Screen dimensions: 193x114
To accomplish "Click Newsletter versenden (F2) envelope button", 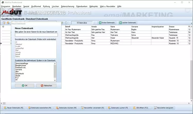I will [92, 108].
